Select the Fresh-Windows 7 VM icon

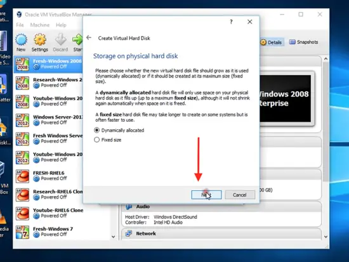click(22, 232)
